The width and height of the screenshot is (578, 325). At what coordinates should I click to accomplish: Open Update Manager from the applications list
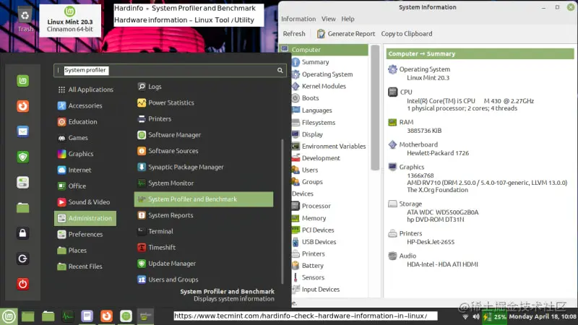coord(166,264)
